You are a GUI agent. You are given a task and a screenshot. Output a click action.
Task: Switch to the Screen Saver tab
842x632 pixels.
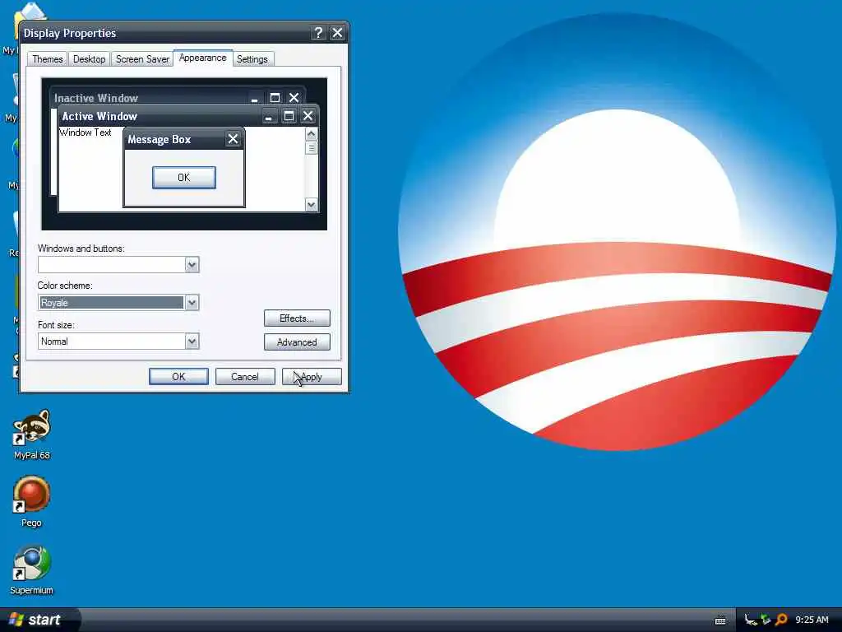(142, 59)
